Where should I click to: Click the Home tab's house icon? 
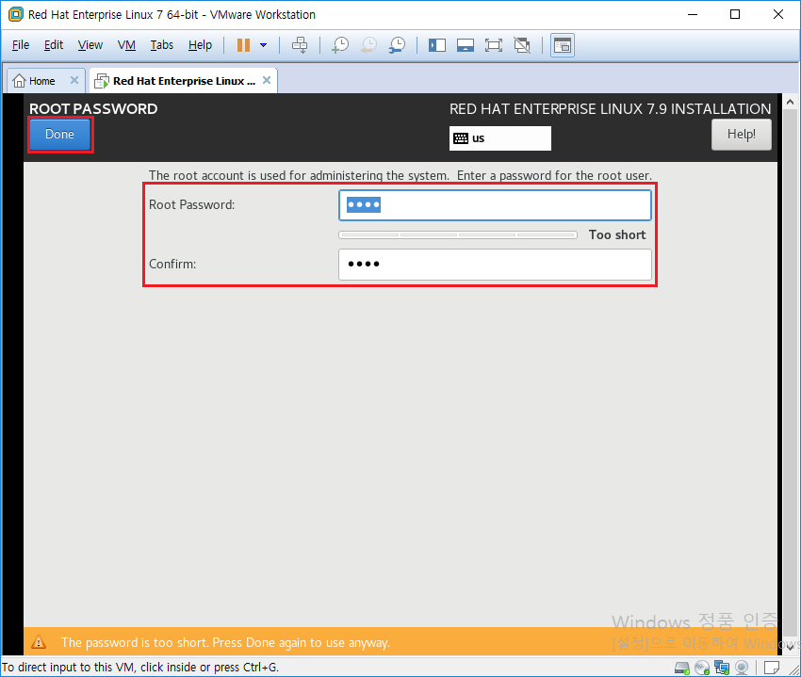(19, 81)
